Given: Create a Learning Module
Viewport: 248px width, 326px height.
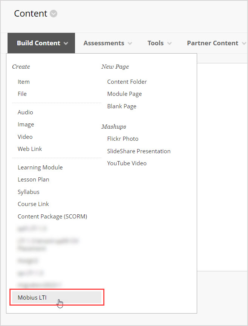Looking at the screenshot, I should click(40, 167).
